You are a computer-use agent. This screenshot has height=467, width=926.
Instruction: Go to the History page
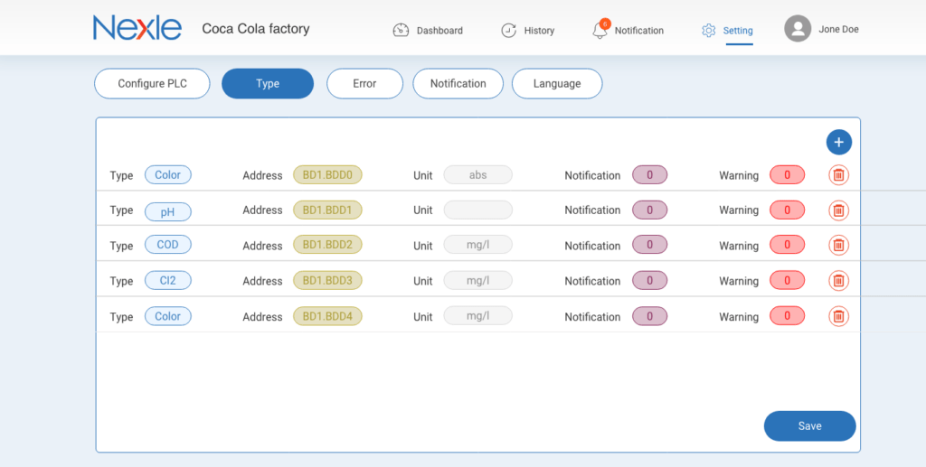tap(528, 30)
